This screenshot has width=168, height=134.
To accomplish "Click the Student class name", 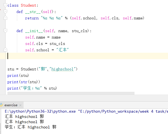I will 28,5.
